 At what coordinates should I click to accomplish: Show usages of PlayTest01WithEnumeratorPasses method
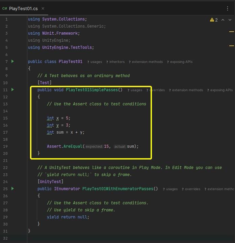click(170, 189)
